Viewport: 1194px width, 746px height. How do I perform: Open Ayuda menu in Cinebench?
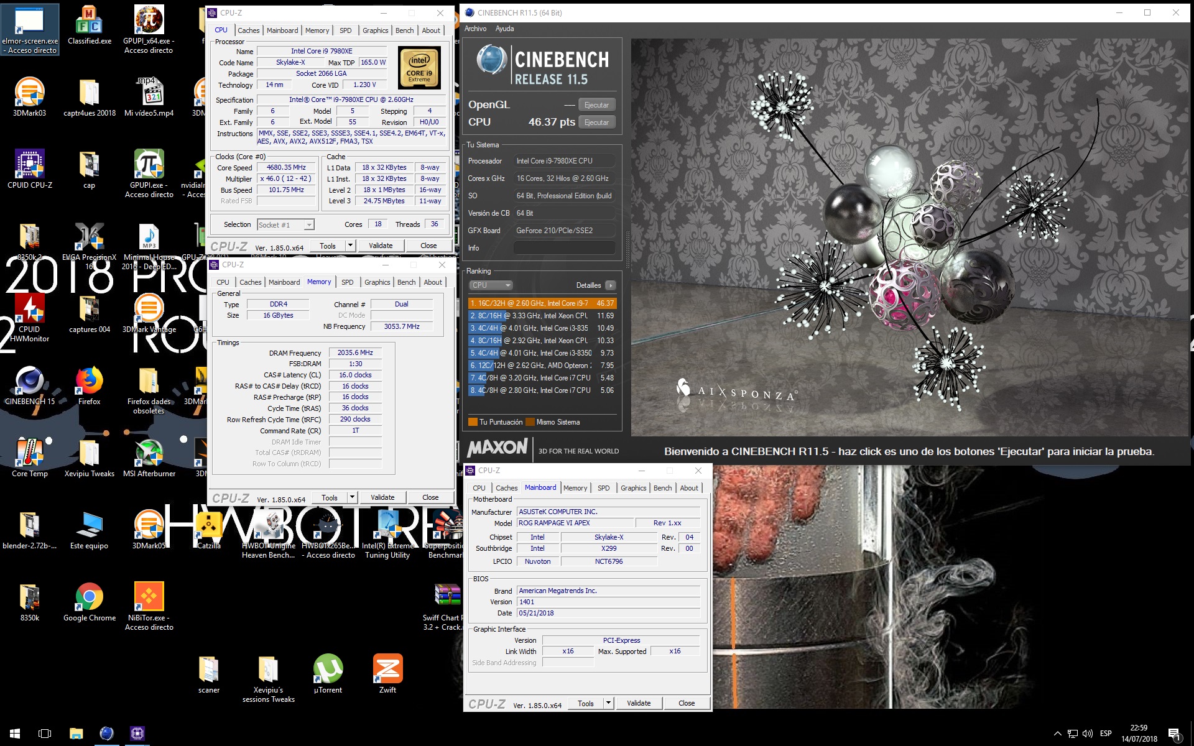tap(504, 29)
